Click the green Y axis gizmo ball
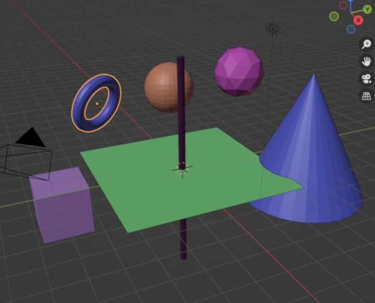Screen dimensions: 375x303 368,9
